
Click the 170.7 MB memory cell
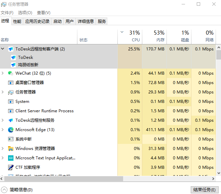click(x=154, y=49)
